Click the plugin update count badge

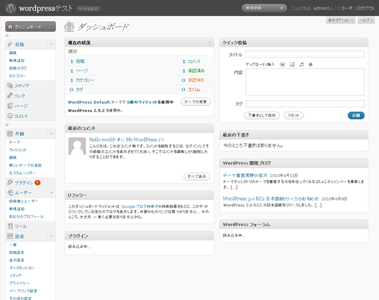pos(37,183)
